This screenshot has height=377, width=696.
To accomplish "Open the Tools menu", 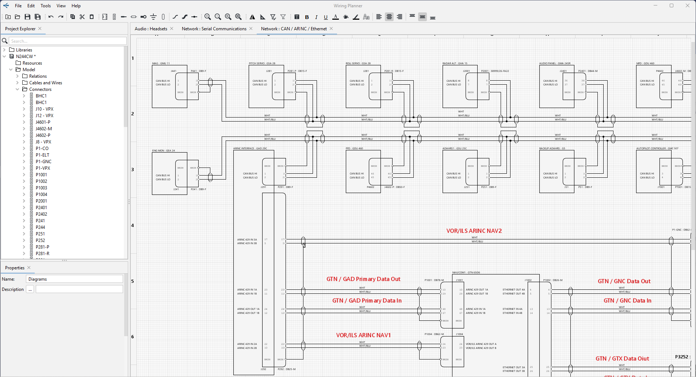I will pyautogui.click(x=46, y=6).
